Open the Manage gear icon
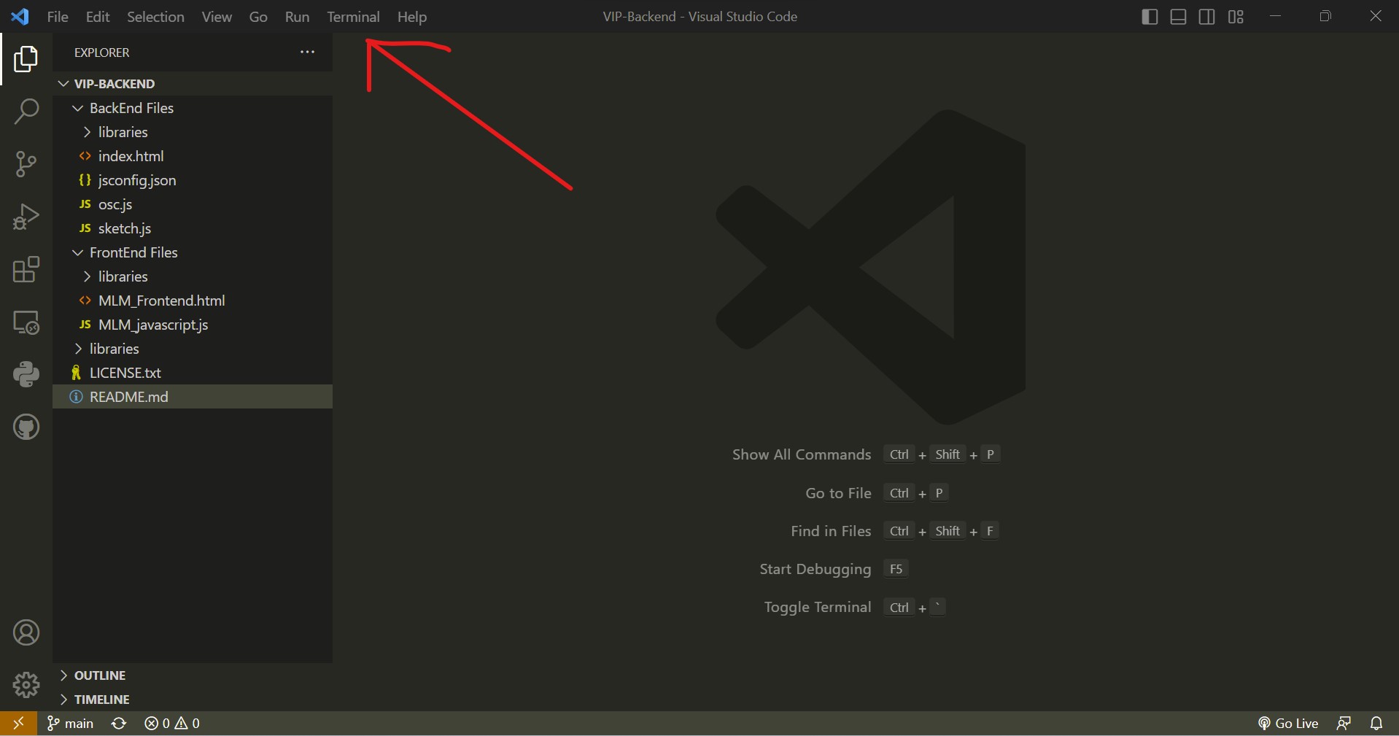Screen dimensions: 1399x736 click(26, 685)
